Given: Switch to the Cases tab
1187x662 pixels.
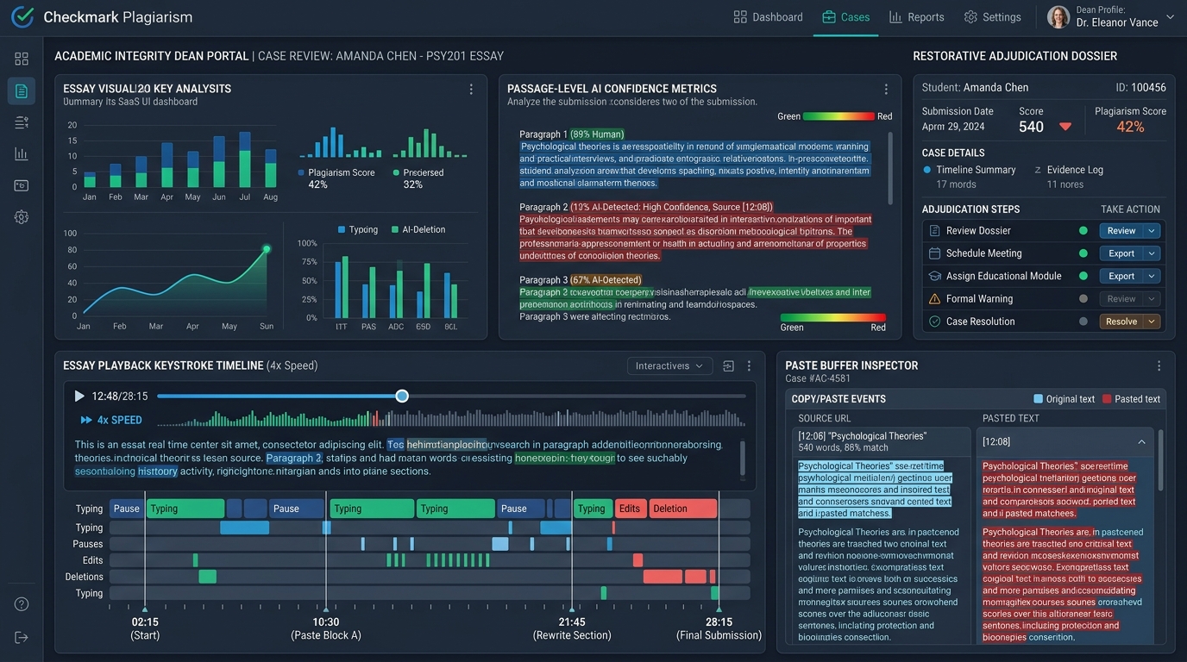Looking at the screenshot, I should [845, 17].
